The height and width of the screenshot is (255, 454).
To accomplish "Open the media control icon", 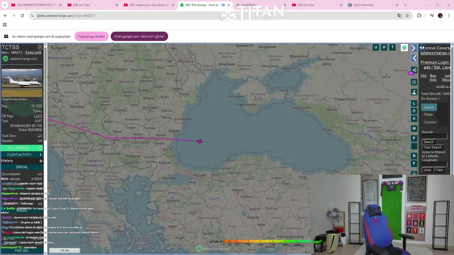I will 432,16.
